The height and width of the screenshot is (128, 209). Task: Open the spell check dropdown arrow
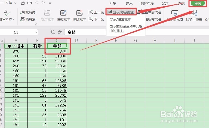13,19
